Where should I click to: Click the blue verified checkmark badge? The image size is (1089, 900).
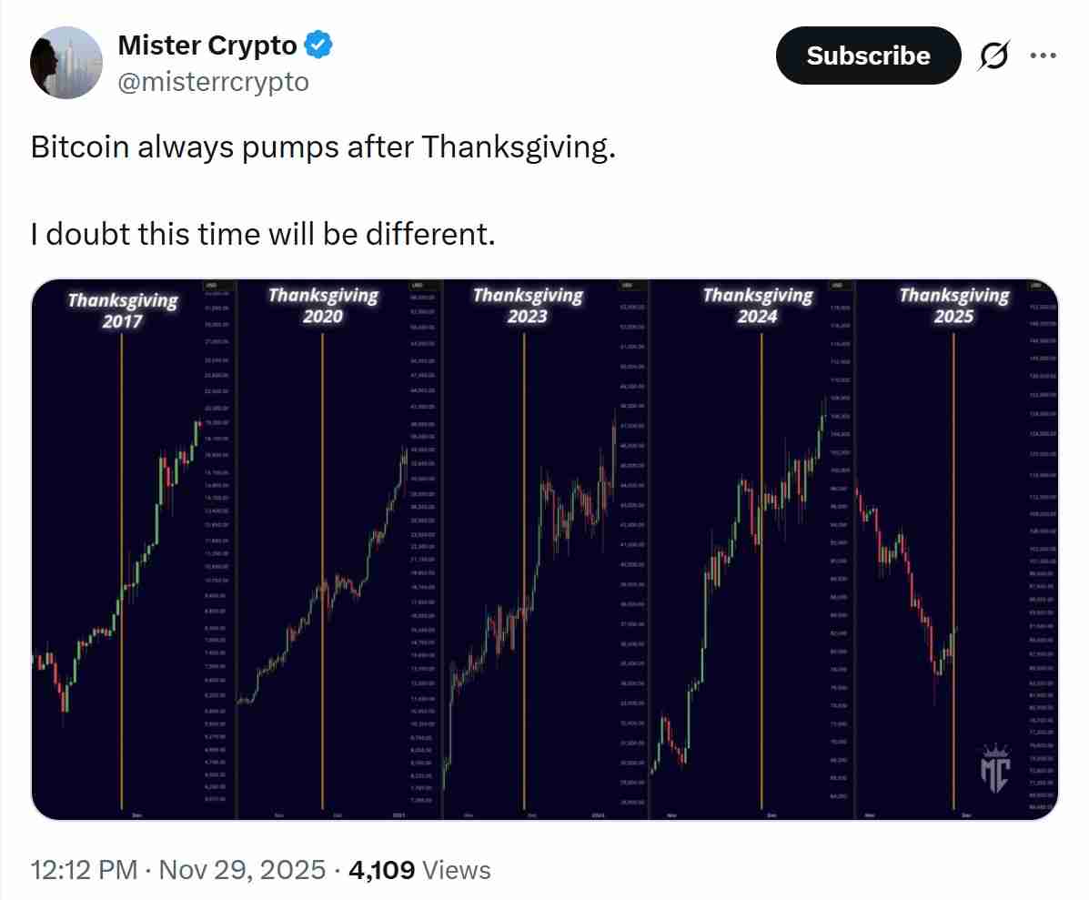pos(318,44)
